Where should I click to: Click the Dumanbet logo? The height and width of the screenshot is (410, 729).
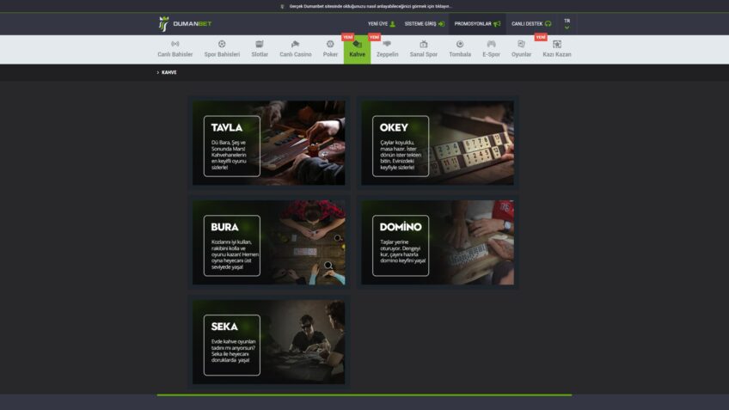click(185, 23)
